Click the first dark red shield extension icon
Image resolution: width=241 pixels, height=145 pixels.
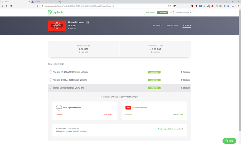pos(192,6)
